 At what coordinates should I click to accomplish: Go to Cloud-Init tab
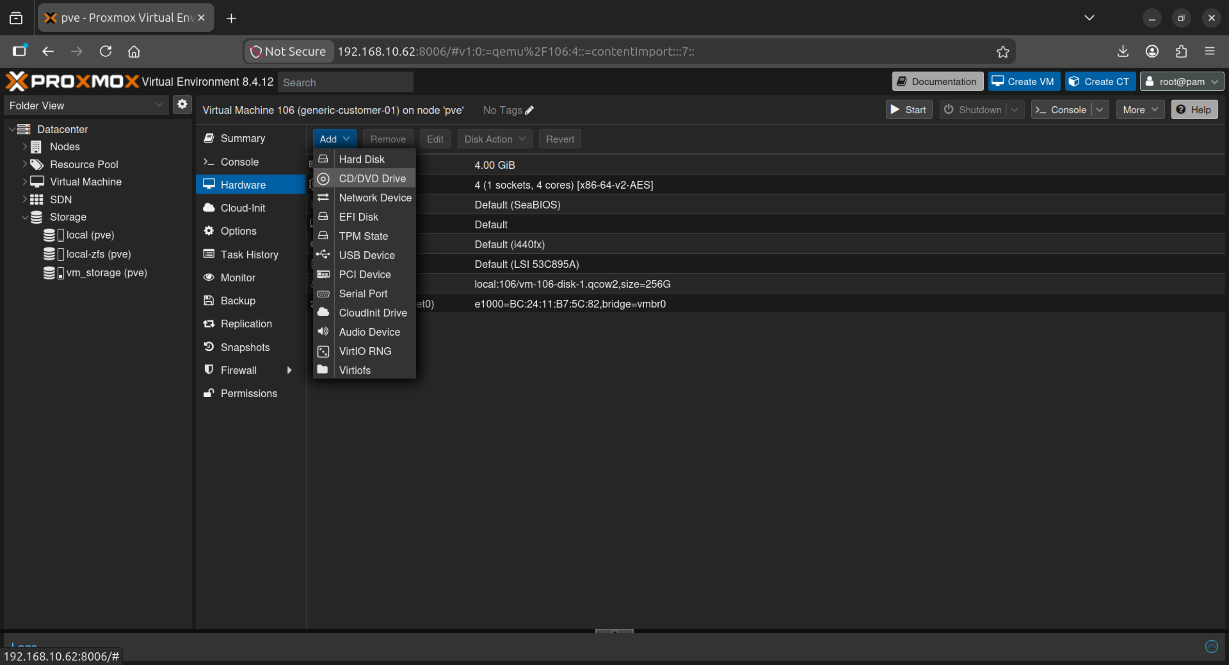250,208
